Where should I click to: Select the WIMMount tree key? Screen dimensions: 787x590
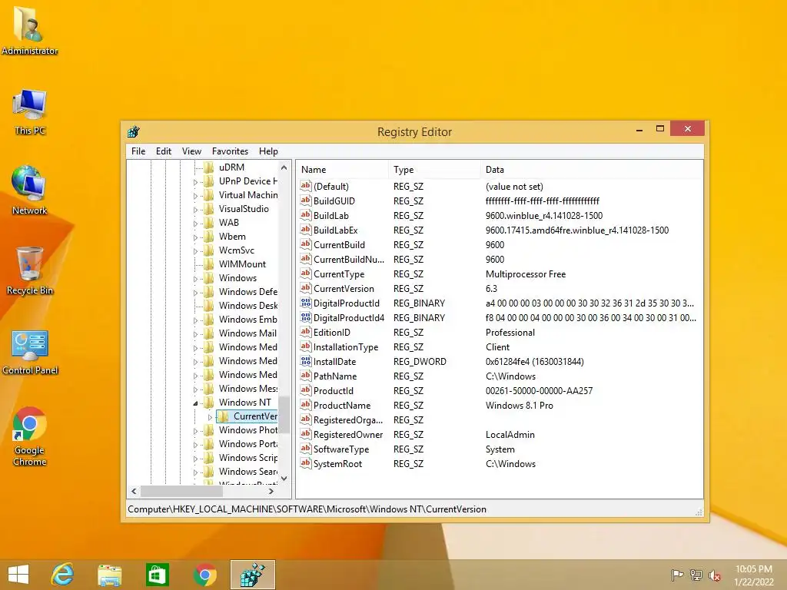(x=242, y=264)
